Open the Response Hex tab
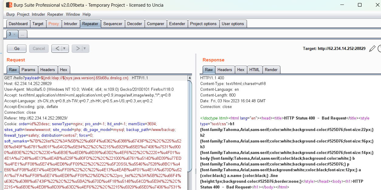381x190 pixels. (x=241, y=70)
